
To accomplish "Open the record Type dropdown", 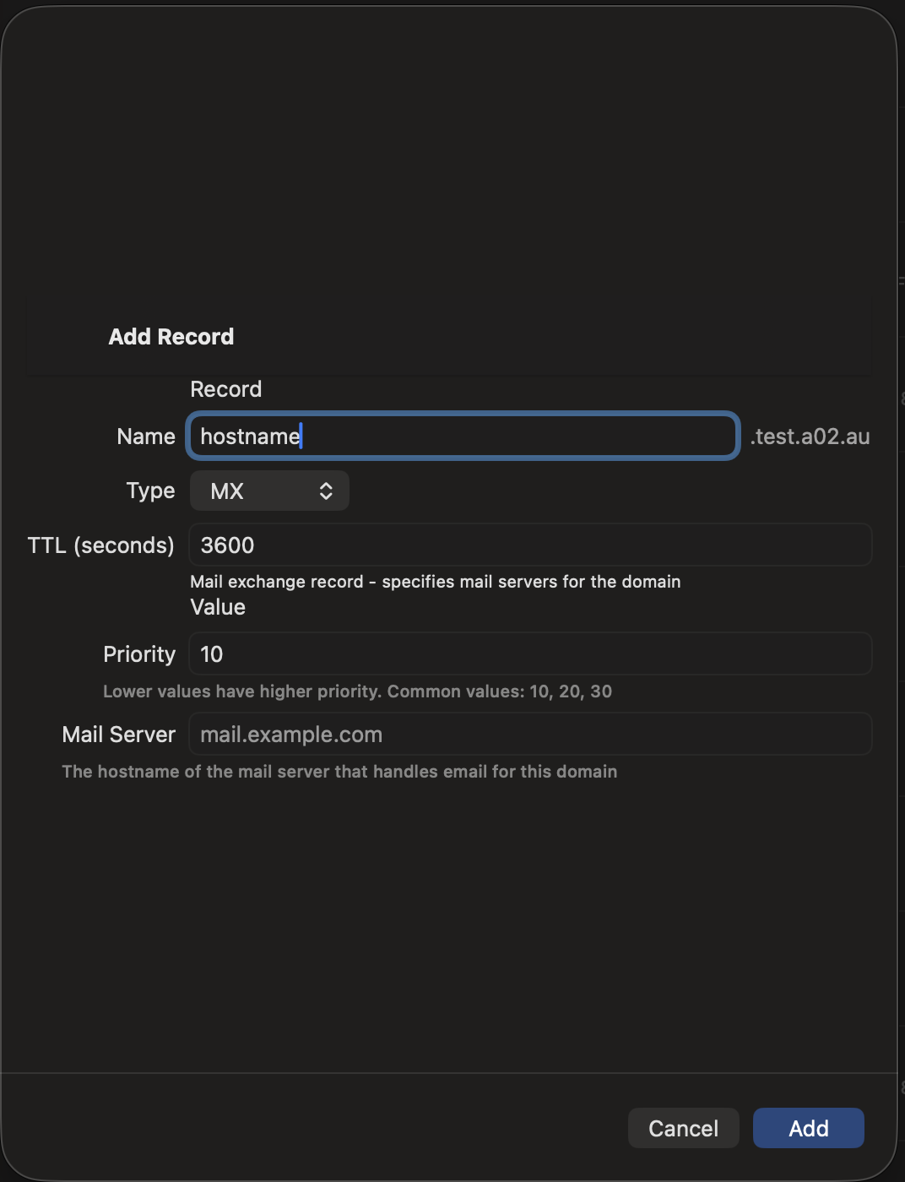I will [x=268, y=491].
